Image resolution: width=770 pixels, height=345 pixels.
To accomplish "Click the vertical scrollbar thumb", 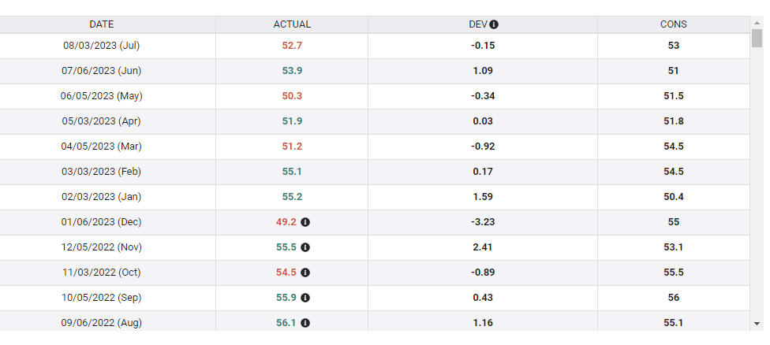I will coord(757,39).
